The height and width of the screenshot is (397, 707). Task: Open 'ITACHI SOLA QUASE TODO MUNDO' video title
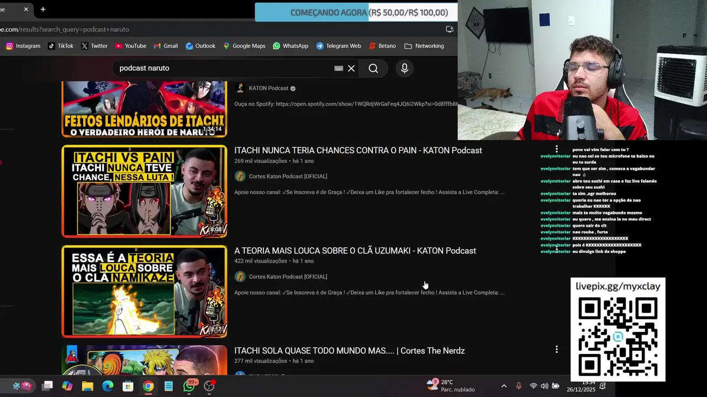click(350, 351)
